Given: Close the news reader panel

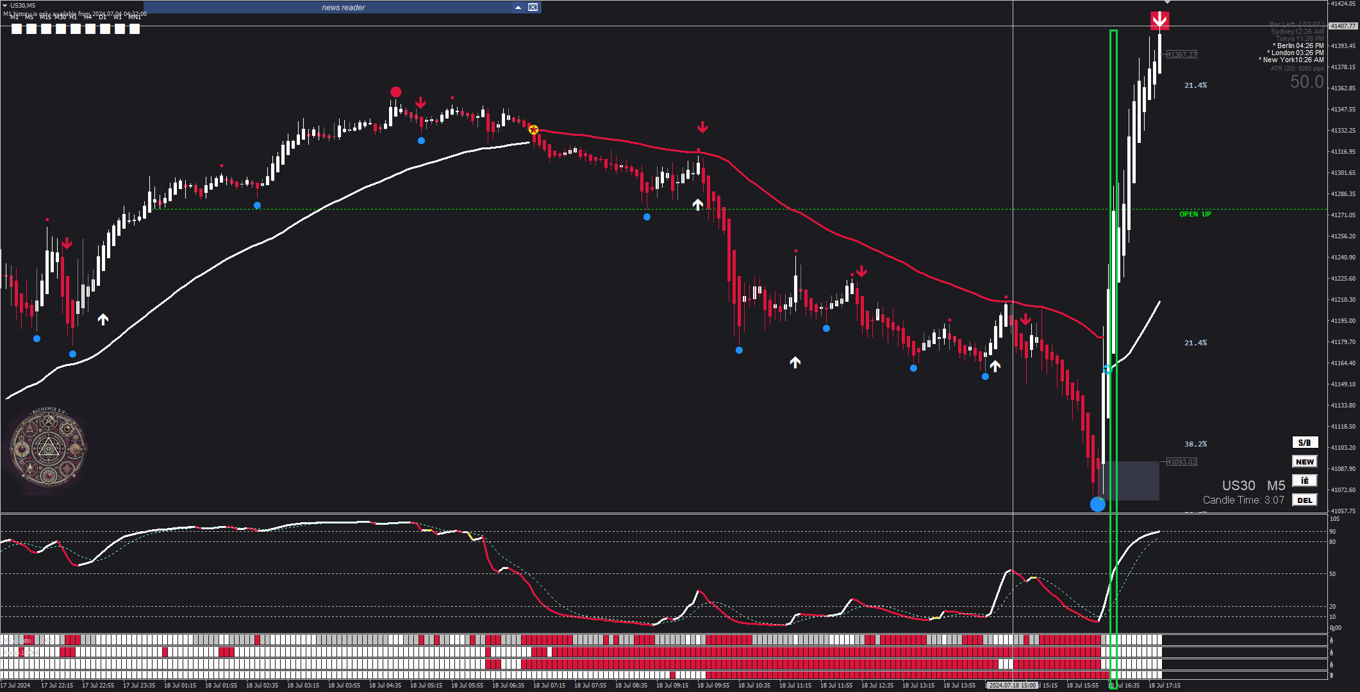Looking at the screenshot, I should 533,7.
